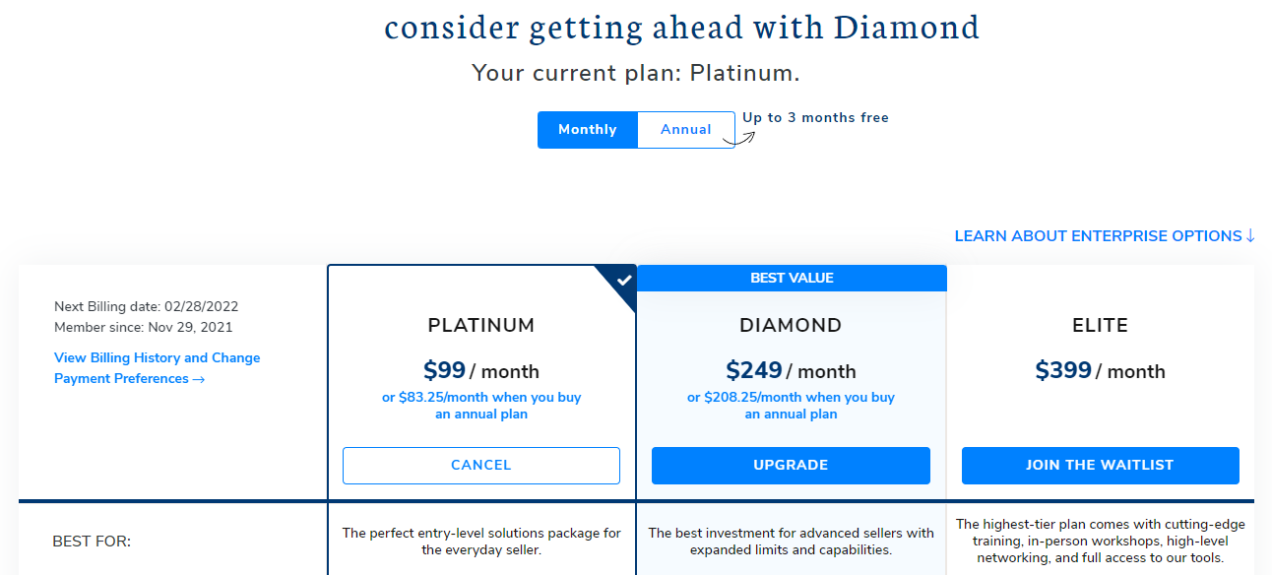The height and width of the screenshot is (575, 1272).
Task: Select the Diamond plan heading
Action: (x=791, y=326)
